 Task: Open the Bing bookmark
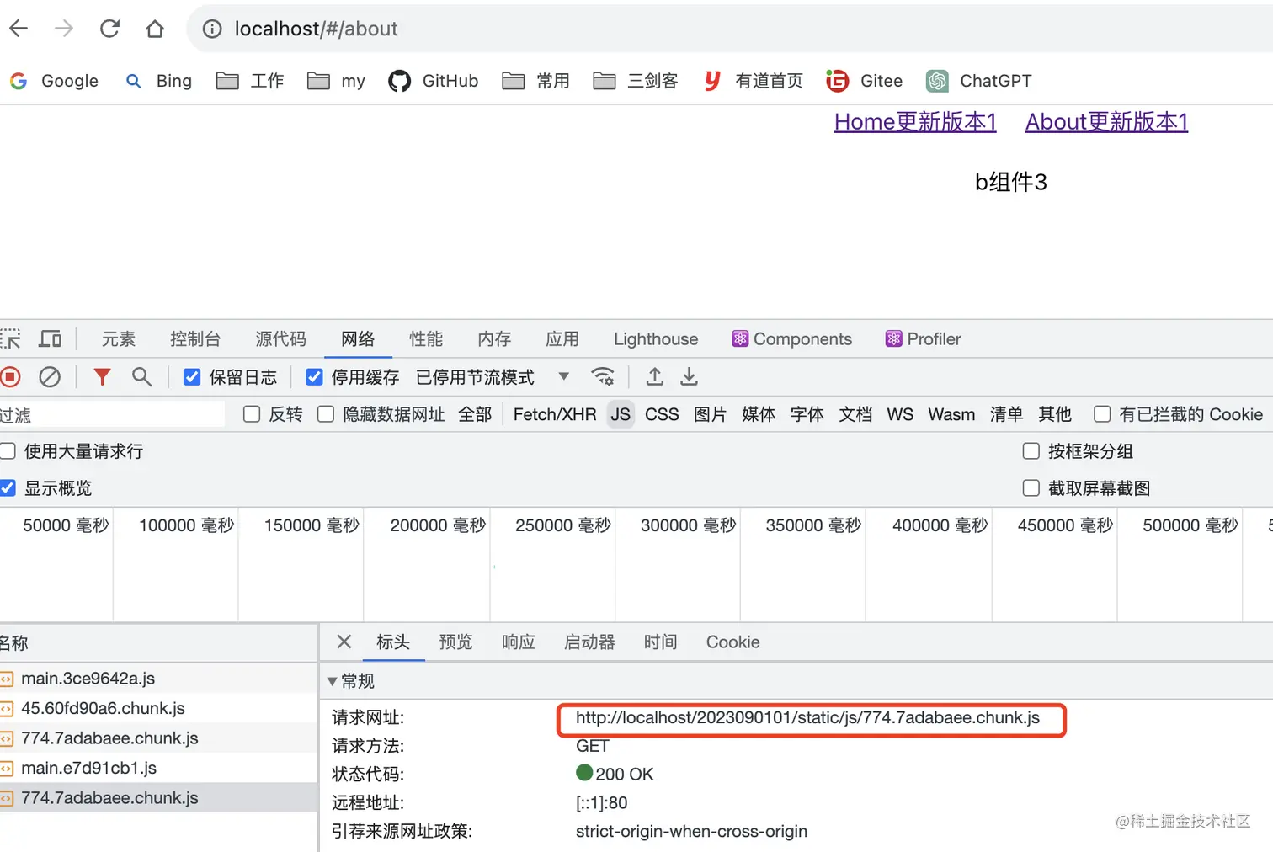158,81
